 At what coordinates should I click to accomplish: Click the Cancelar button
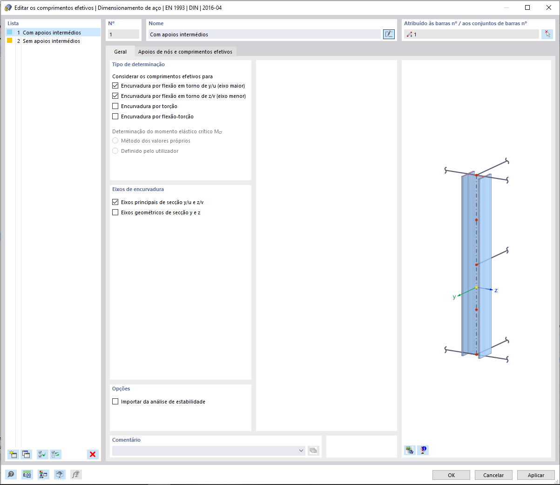pos(493,475)
